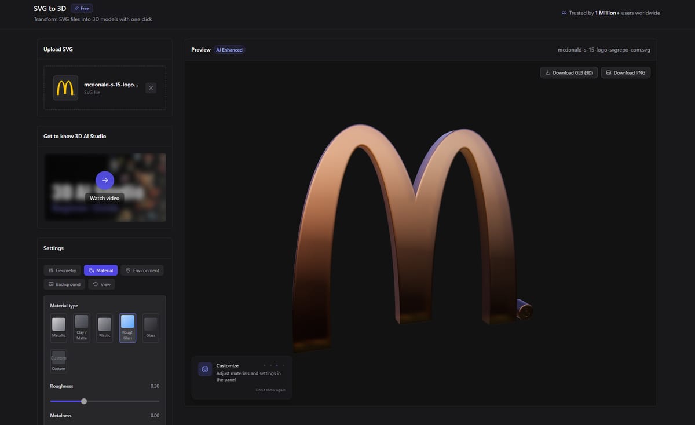Play the 3D AI Studio intro video

point(105,181)
